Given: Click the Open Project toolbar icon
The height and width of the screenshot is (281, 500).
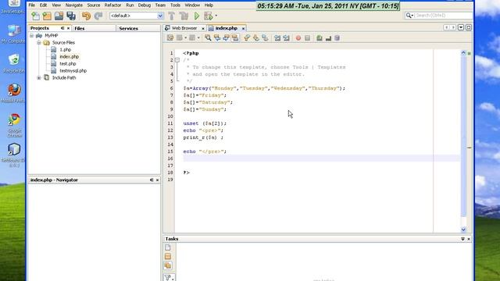Looking at the screenshot, I should 59,16.
